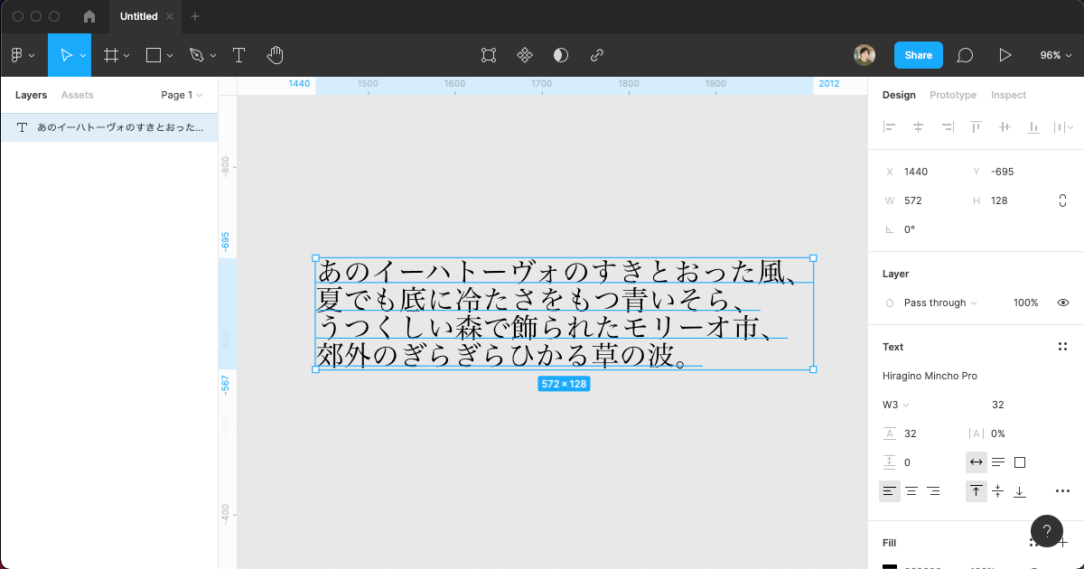Toggle layer visibility with the eye icon
Image resolution: width=1084 pixels, height=569 pixels.
[1063, 303]
